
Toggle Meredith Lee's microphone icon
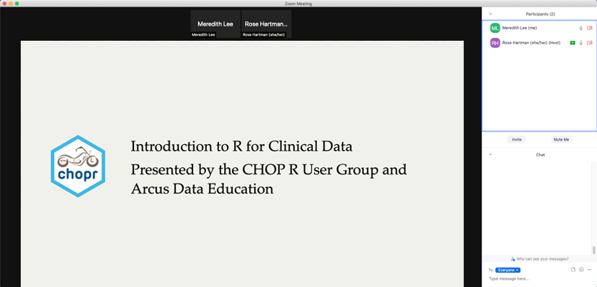tap(581, 28)
